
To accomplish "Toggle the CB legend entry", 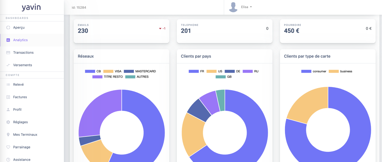I will click(93, 71).
